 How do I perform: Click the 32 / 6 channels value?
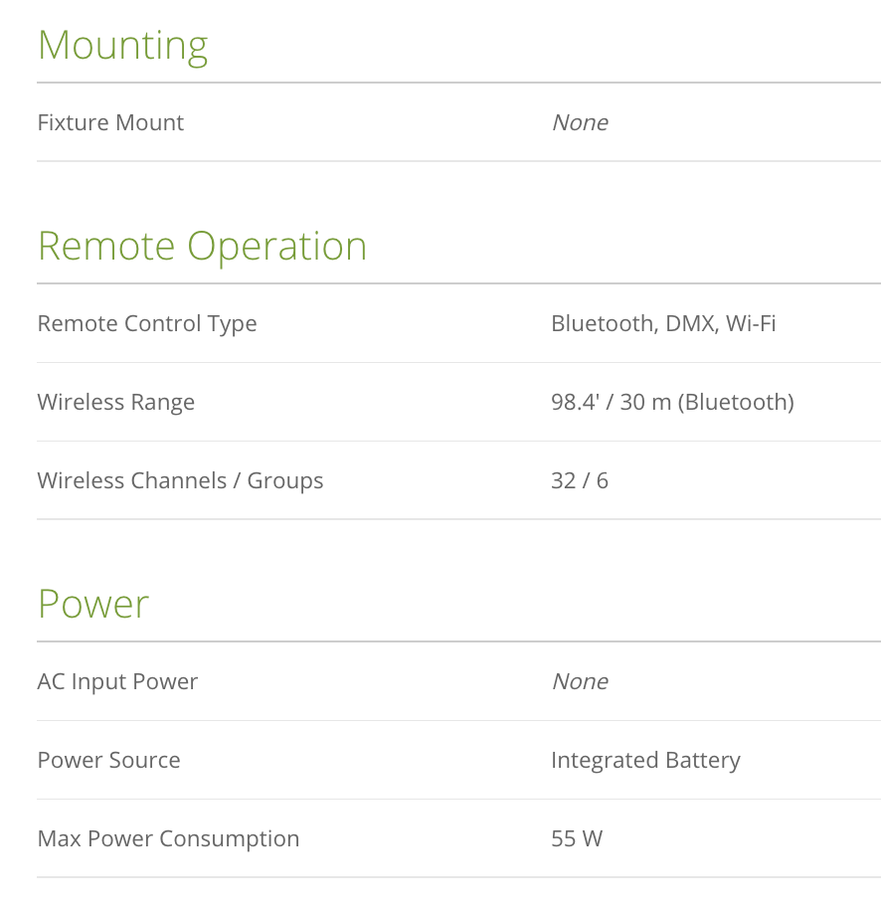580,480
